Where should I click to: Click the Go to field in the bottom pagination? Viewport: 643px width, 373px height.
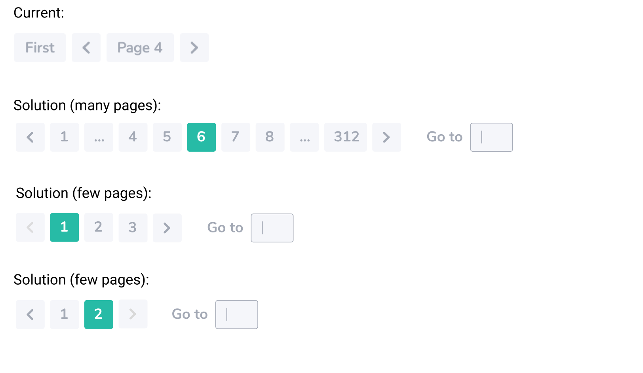[236, 314]
